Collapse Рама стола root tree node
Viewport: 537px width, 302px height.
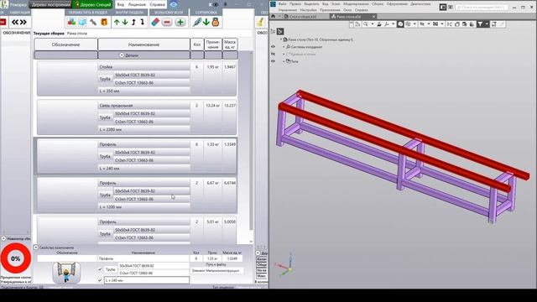click(x=281, y=39)
